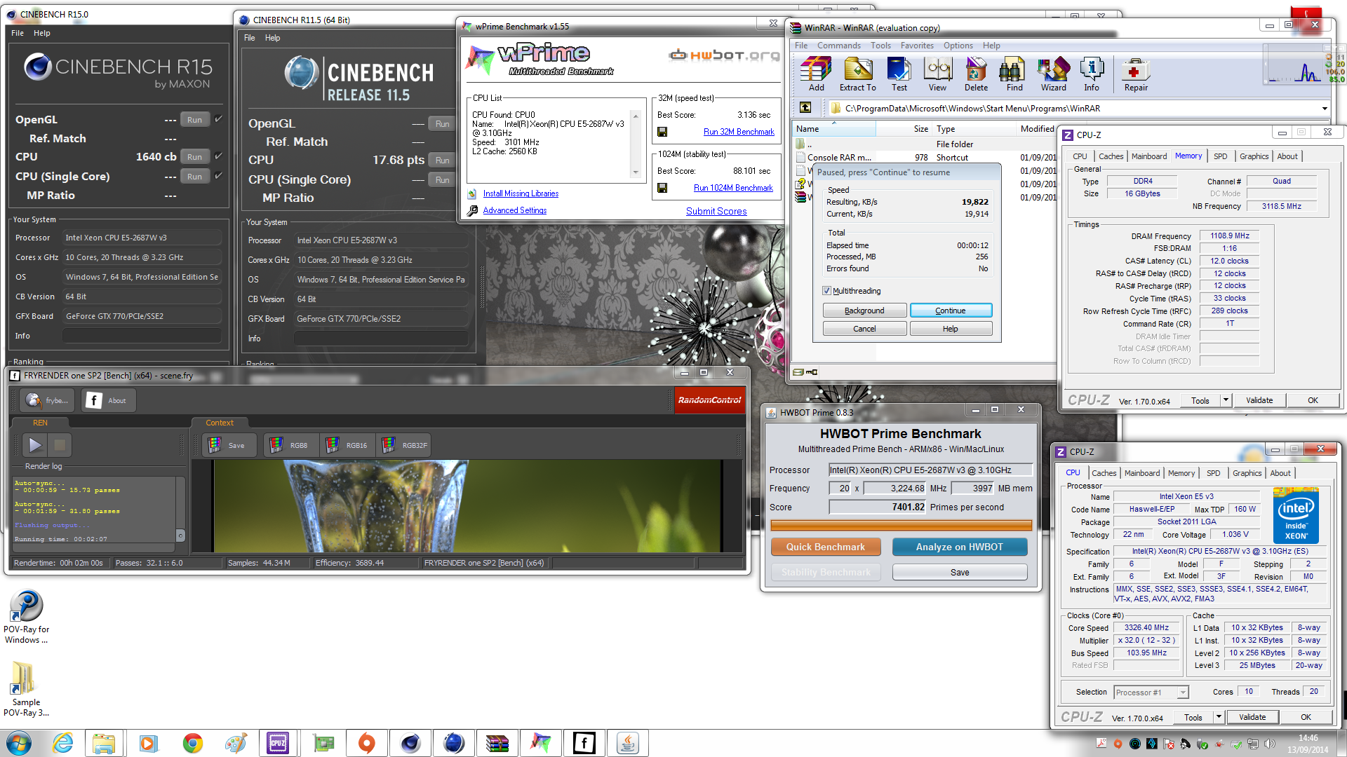Open WinRAR Commands menu

(838, 46)
